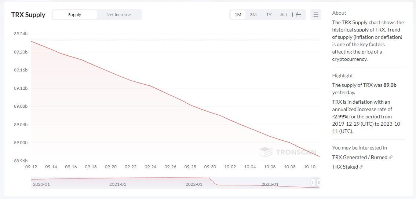This screenshot has height=199, width=416.
Task: Select the 3M time range
Action: point(253,15)
